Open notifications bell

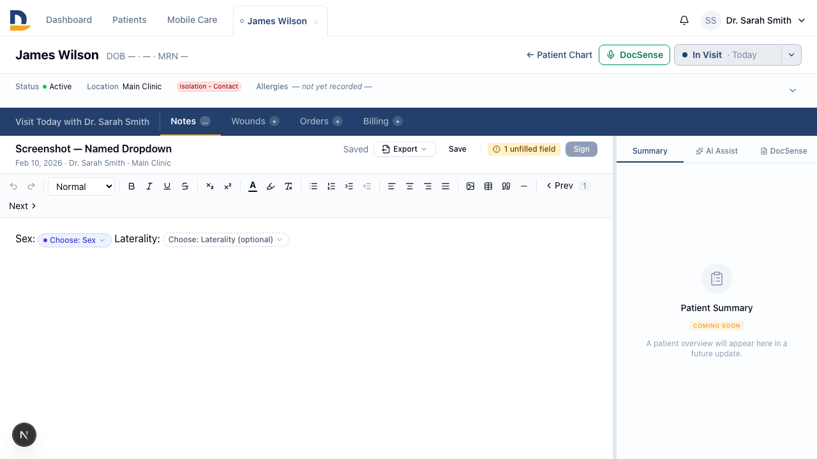684,20
